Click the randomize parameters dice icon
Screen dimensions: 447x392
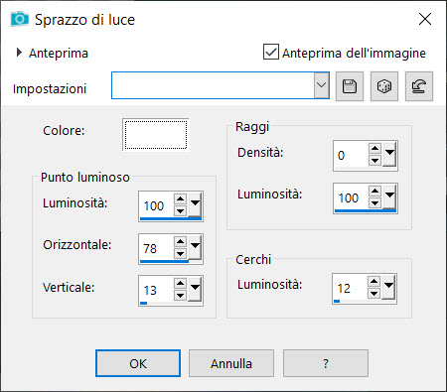tap(384, 86)
